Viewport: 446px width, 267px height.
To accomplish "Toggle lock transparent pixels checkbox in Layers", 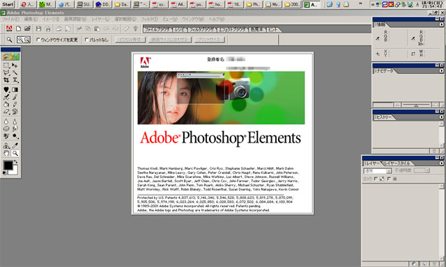I will coord(376,179).
